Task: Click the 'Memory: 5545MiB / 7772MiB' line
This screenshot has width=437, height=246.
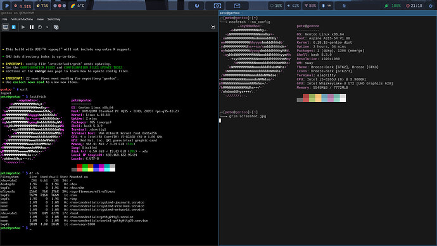Action: [x=322, y=87]
